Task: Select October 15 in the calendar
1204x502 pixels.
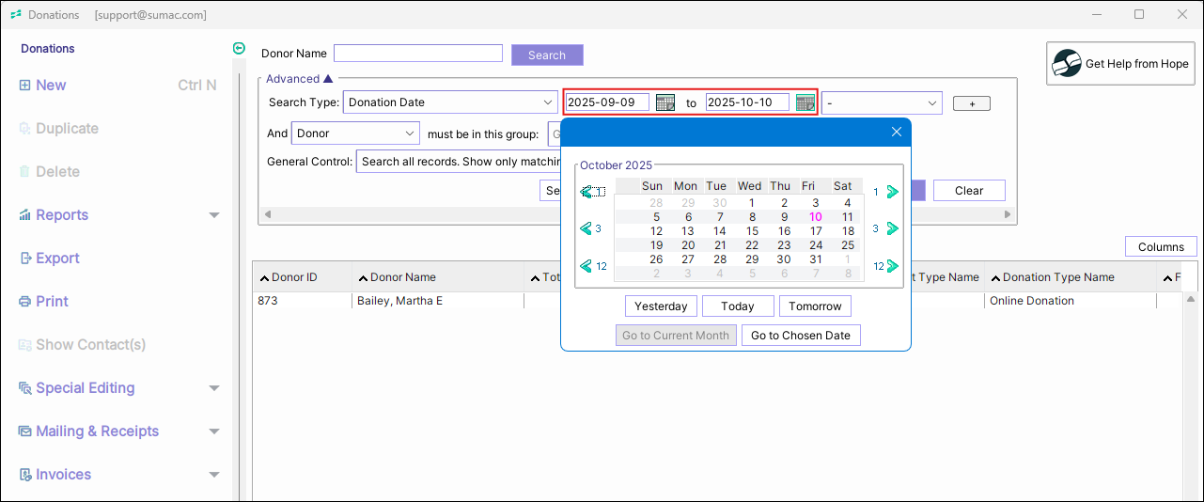Action: tap(752, 231)
